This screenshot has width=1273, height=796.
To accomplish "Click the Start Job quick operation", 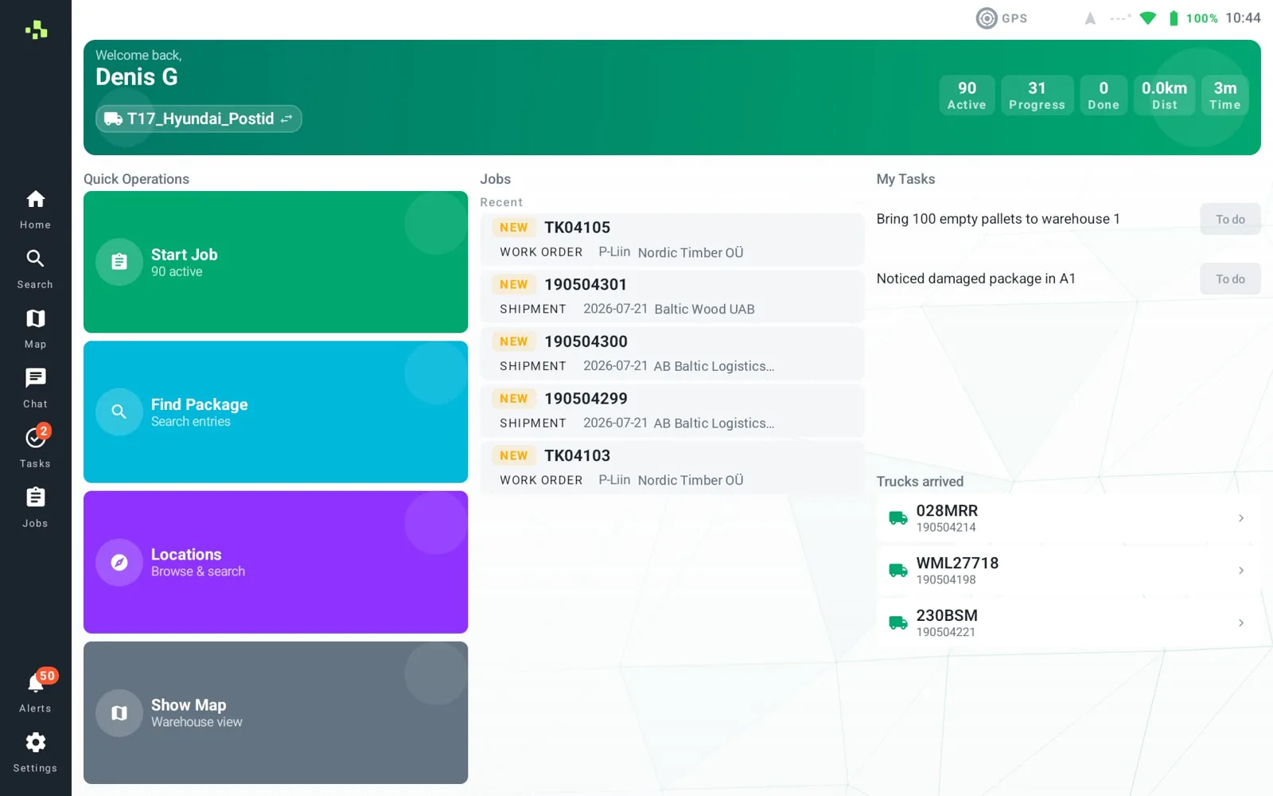I will [x=275, y=262].
